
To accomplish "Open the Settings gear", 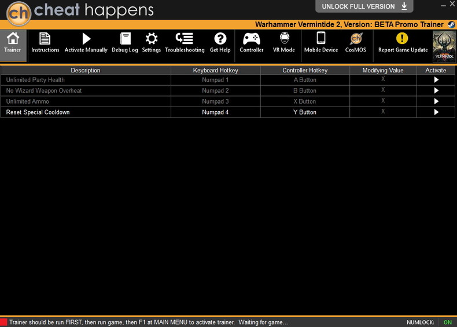I will tap(151, 43).
